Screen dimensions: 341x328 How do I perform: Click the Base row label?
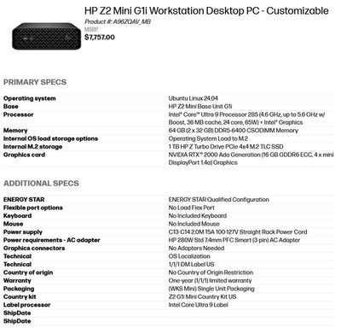pyautogui.click(x=11, y=107)
